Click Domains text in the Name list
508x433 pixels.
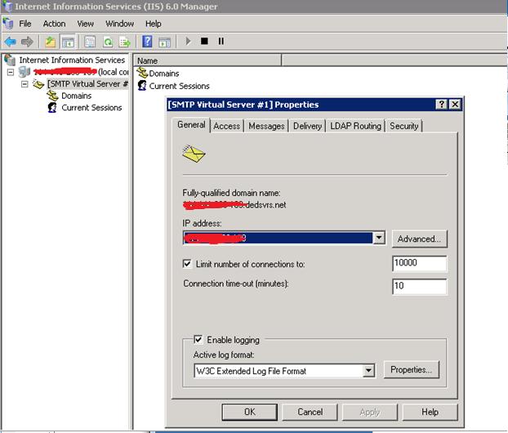coord(164,74)
